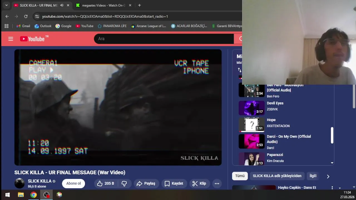The image size is (356, 200).
Task: Open the Chrome tab search dropdown
Action: [x=6, y=5]
